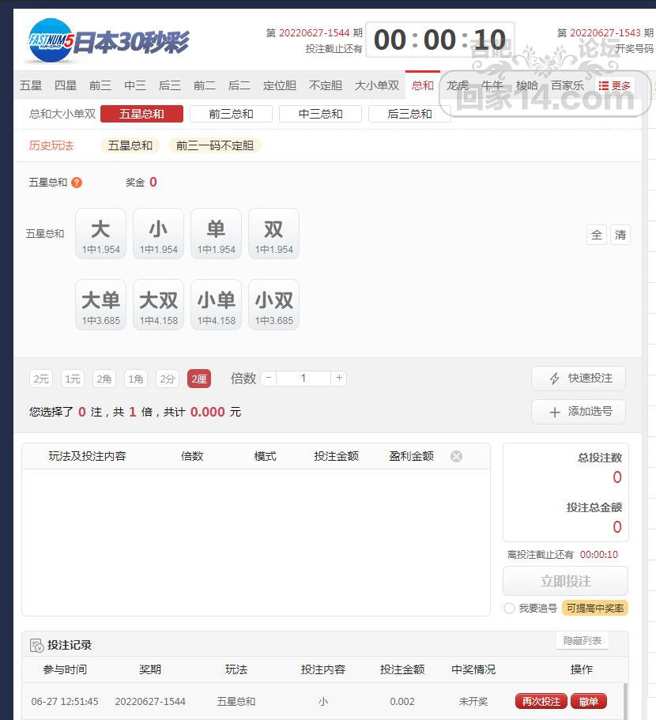
Task: Open history play 前三一码不定胆 pill
Action: tap(215, 146)
